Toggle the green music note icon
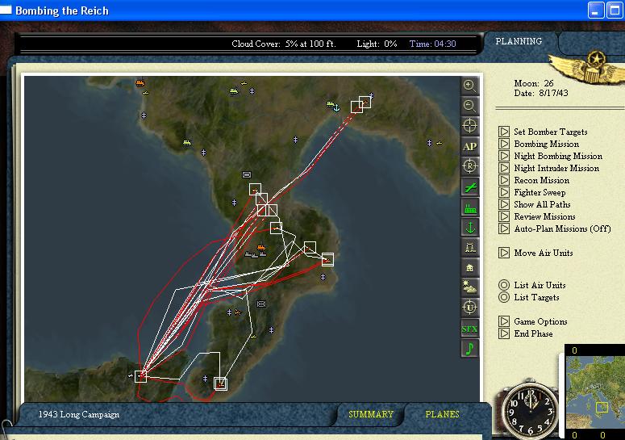 tap(469, 349)
